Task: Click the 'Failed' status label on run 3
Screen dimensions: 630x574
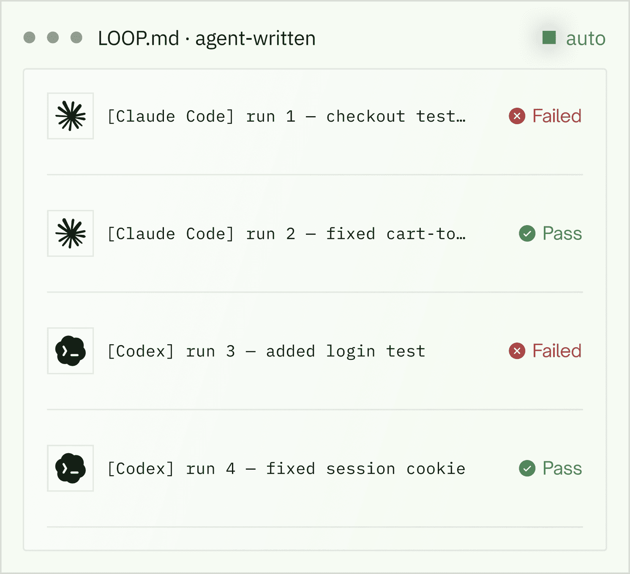Action: pos(557,351)
